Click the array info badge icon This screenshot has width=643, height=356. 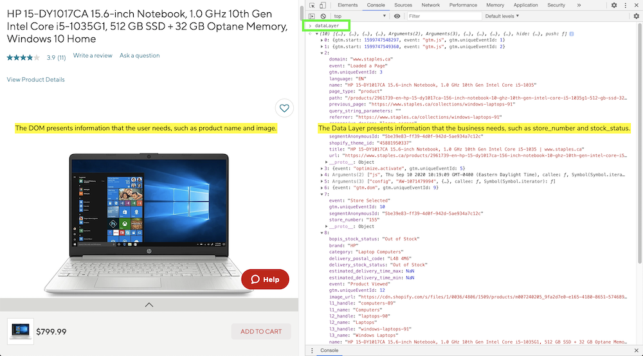pos(572,34)
